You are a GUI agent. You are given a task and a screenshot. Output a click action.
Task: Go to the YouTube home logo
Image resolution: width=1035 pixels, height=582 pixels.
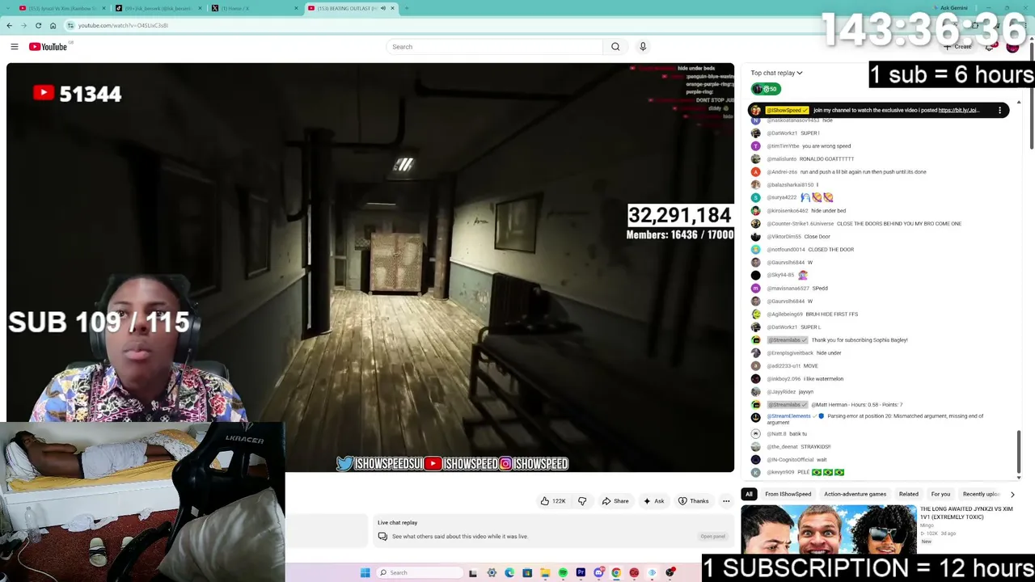coord(48,47)
